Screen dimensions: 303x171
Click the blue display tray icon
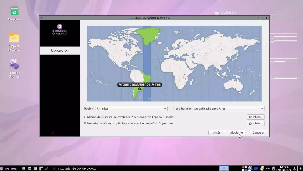point(256,168)
